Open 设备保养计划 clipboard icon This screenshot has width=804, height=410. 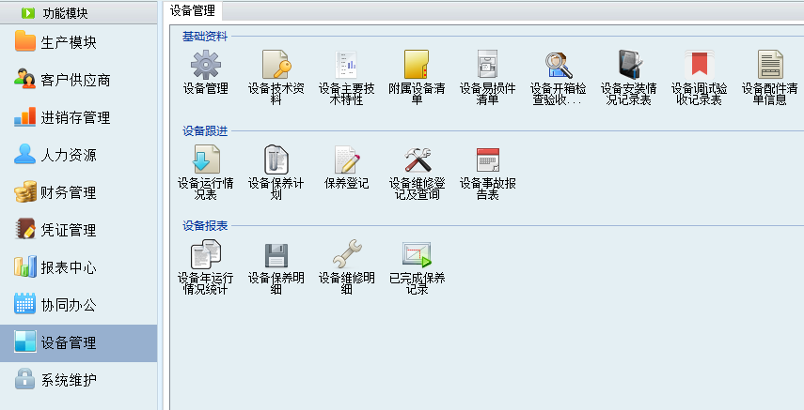pyautogui.click(x=276, y=159)
